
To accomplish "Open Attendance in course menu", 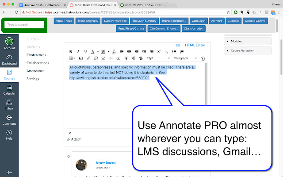I will point(35,71).
